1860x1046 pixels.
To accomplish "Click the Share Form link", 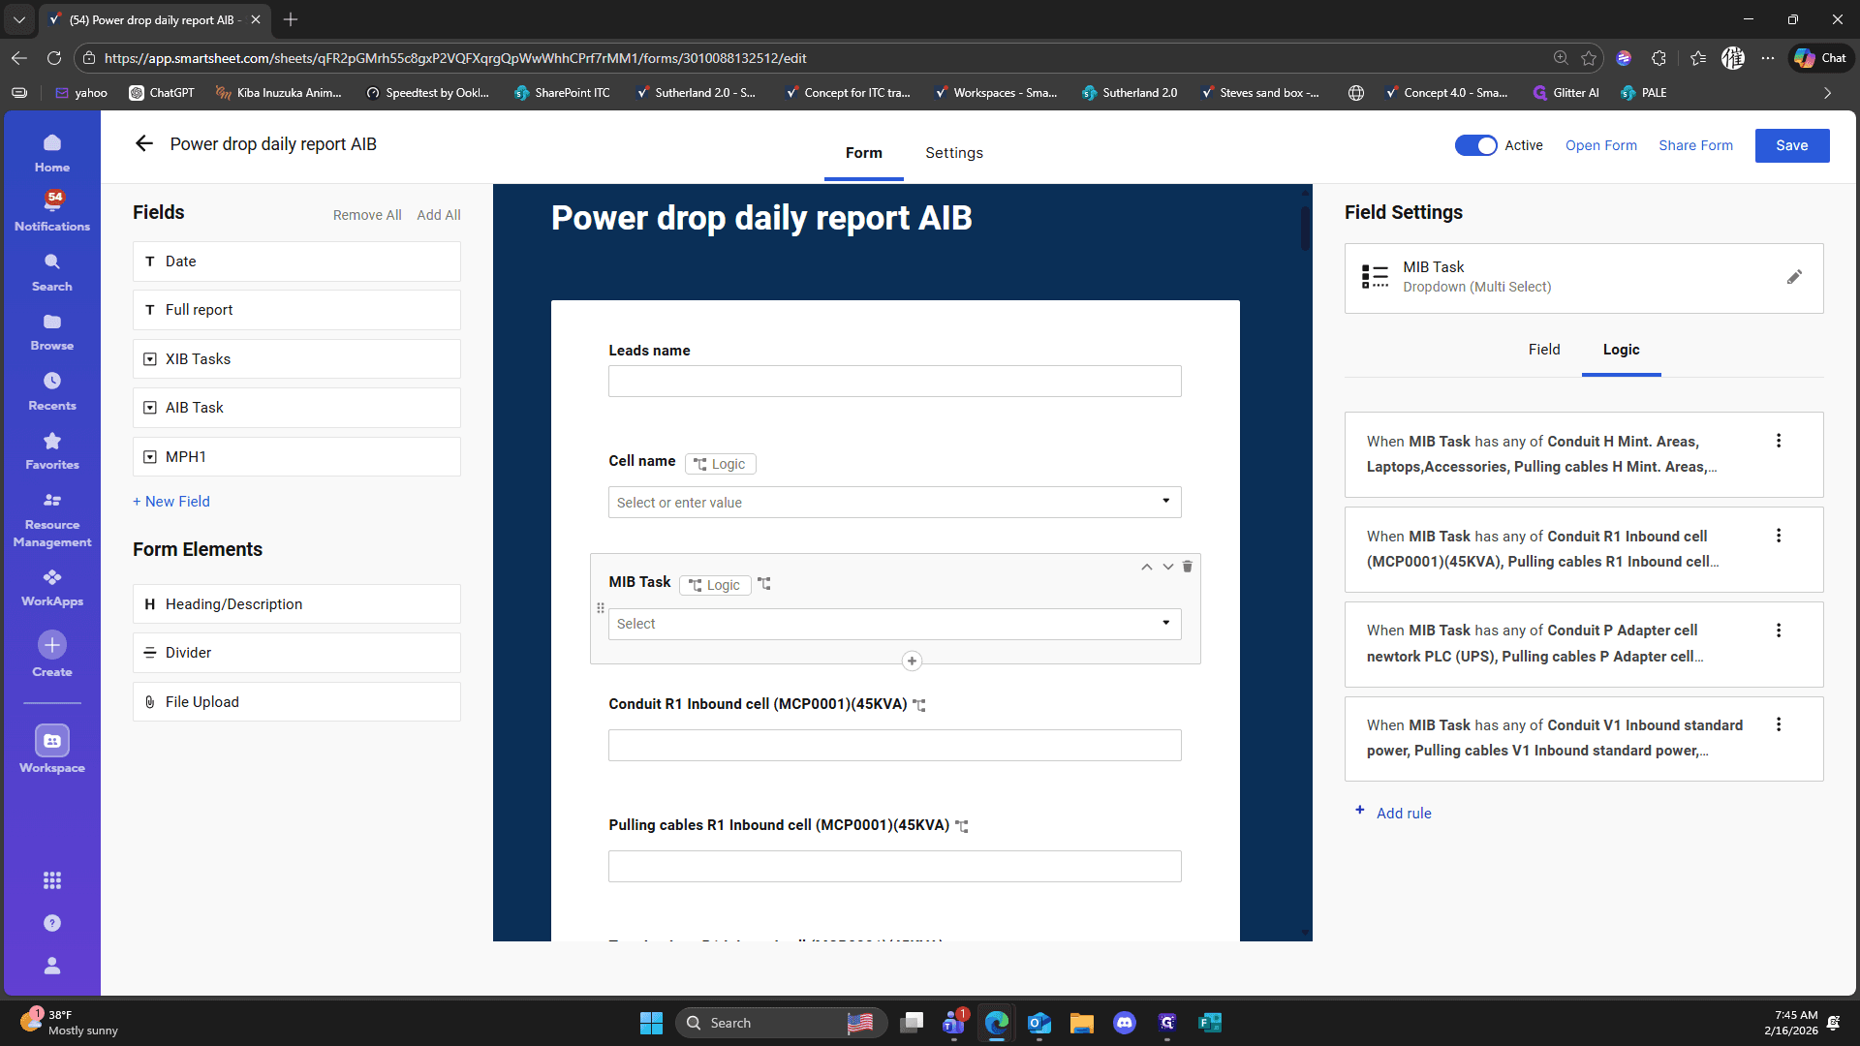I will [x=1695, y=145].
